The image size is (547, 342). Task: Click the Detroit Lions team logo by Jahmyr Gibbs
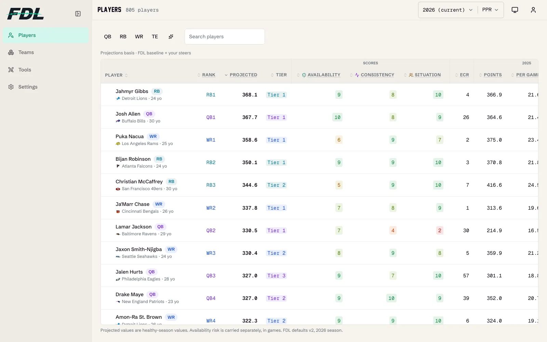pos(118,98)
